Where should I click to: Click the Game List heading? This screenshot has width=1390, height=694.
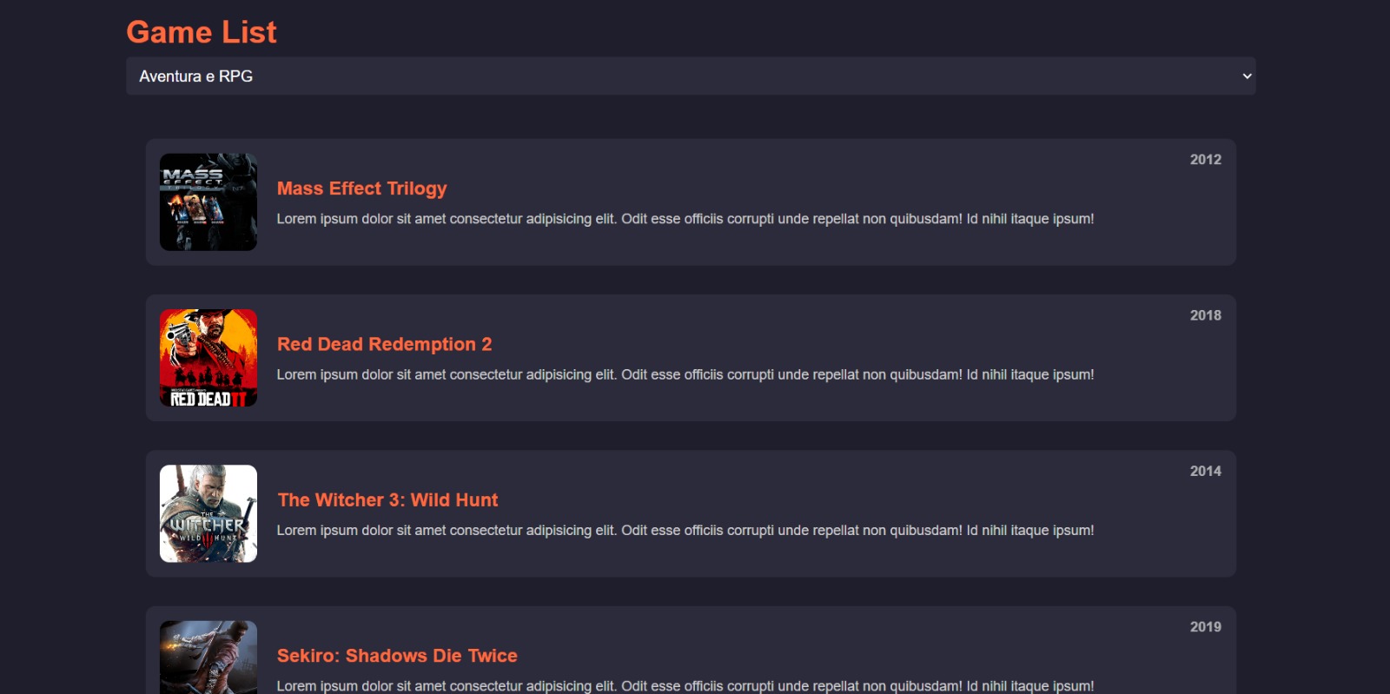[202, 32]
